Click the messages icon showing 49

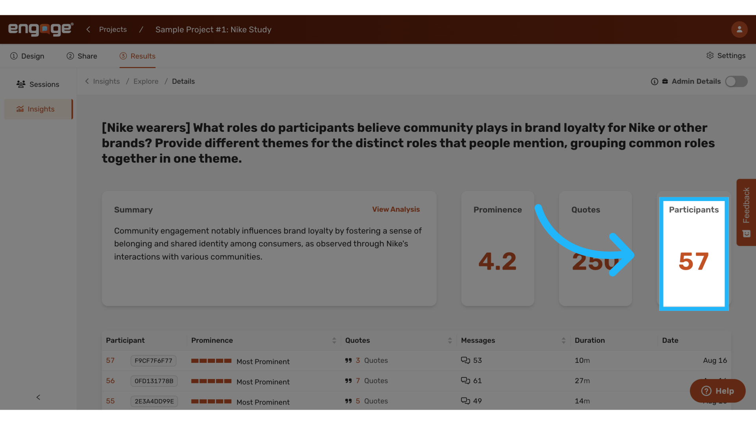point(465,401)
